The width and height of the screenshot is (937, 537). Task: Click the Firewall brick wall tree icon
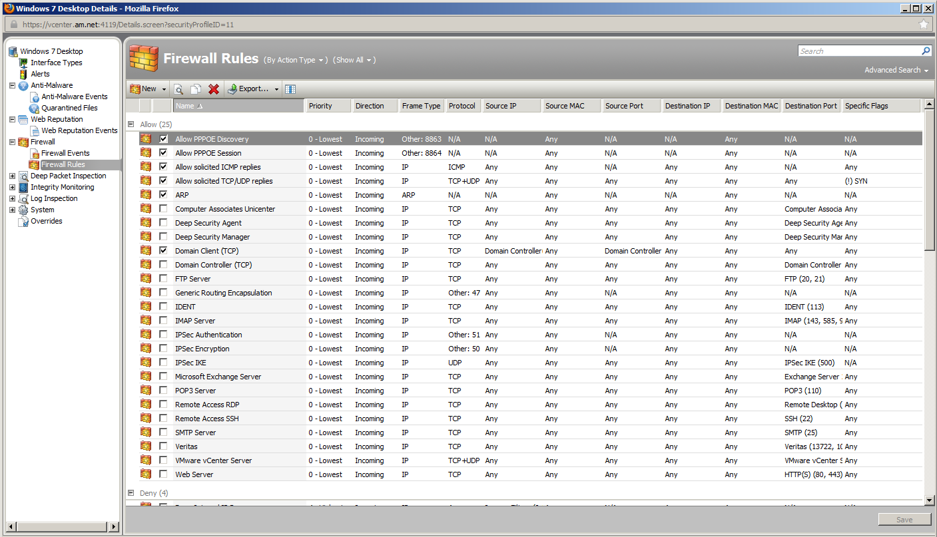pos(23,142)
